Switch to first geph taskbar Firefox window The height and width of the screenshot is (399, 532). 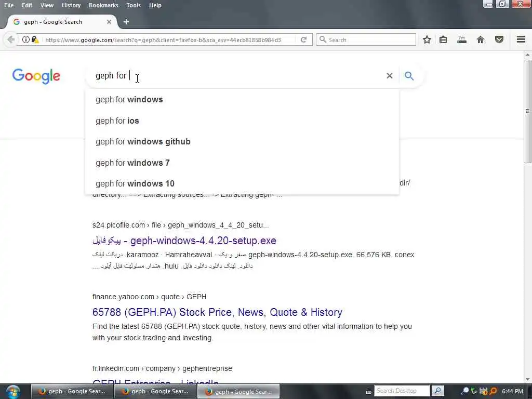tap(72, 392)
